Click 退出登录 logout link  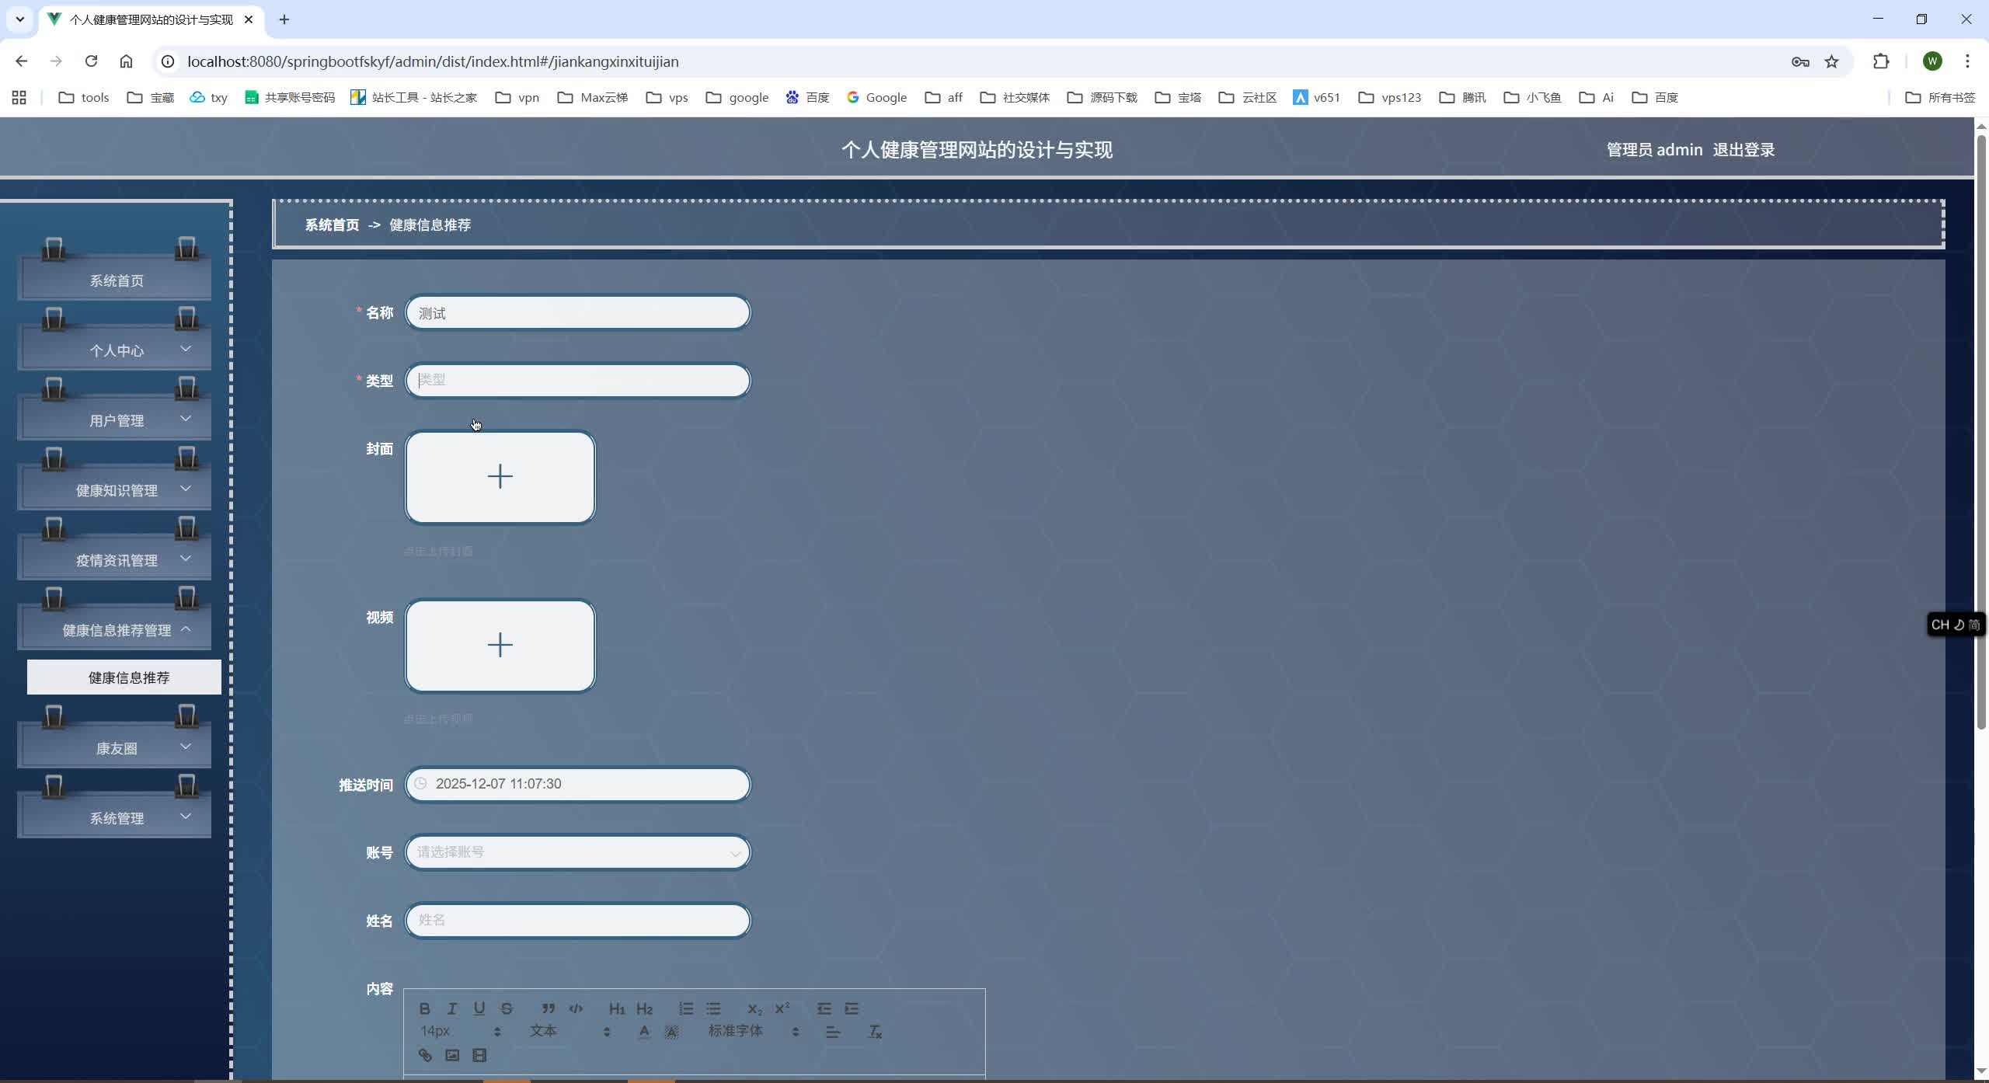coord(1743,149)
